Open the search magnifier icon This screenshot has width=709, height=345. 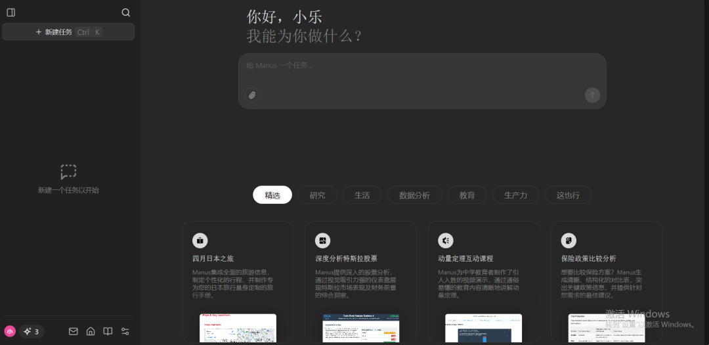[x=125, y=12]
